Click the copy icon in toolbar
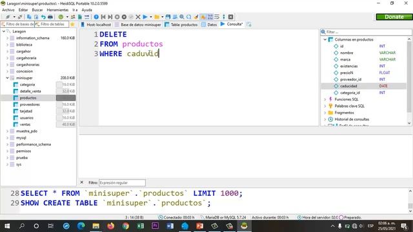Screen dimensions: 413x232 (x=29, y=17)
